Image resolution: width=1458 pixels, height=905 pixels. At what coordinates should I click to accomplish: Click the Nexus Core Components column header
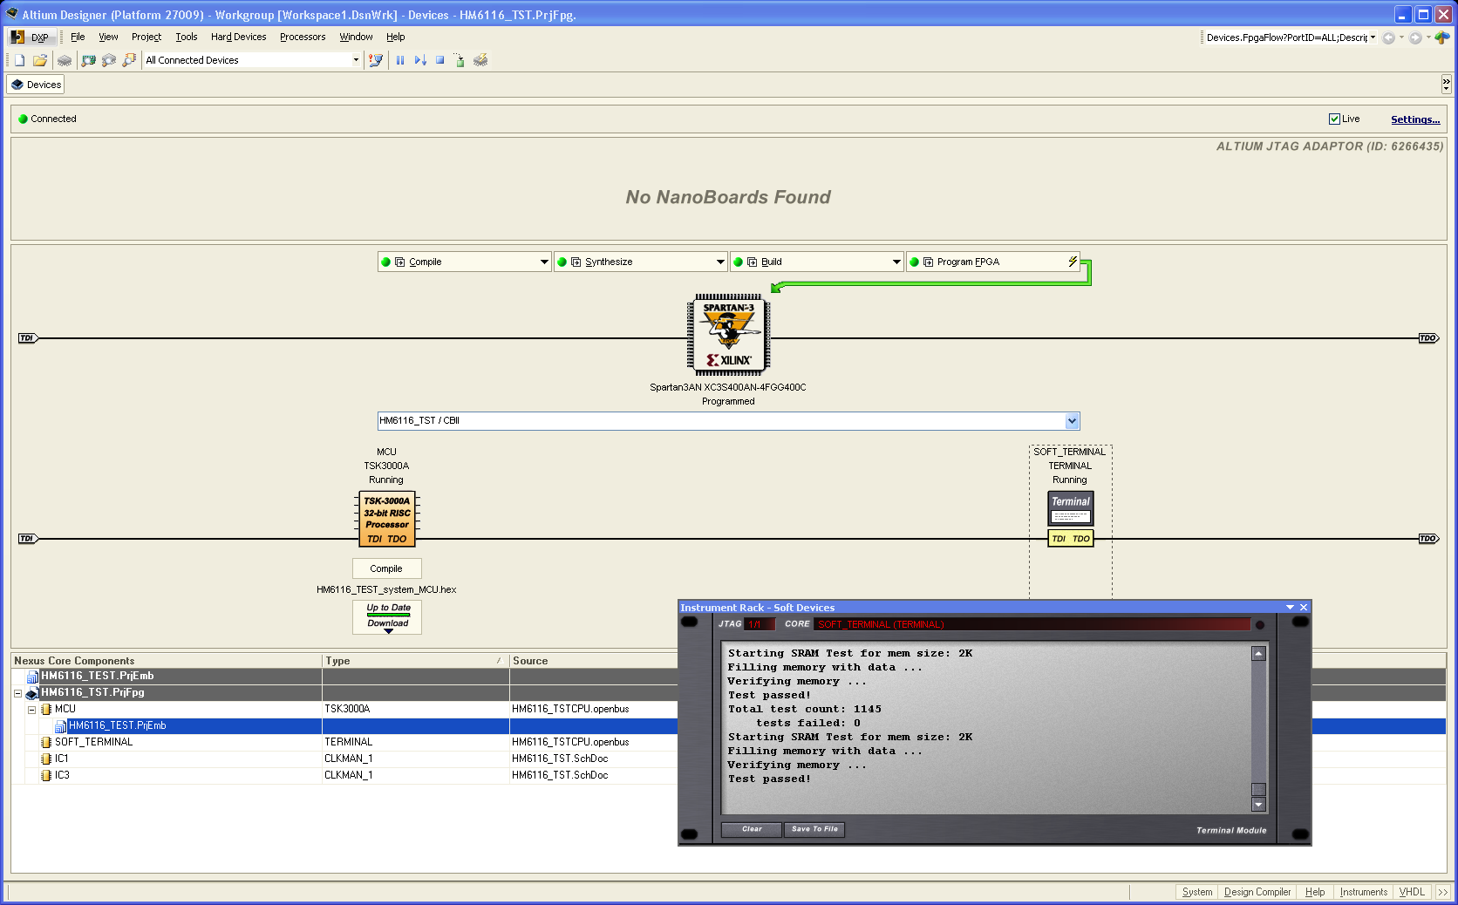[x=166, y=661]
